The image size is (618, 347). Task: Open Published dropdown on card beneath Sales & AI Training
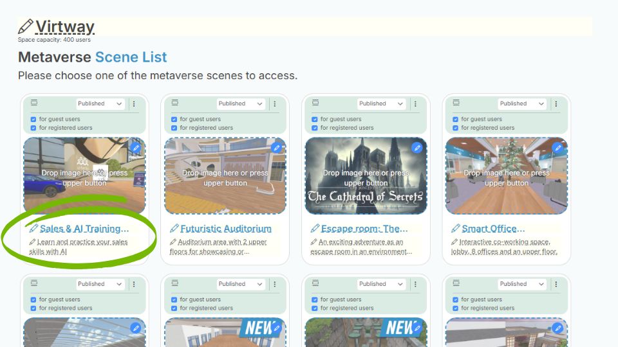pyautogui.click(x=100, y=283)
